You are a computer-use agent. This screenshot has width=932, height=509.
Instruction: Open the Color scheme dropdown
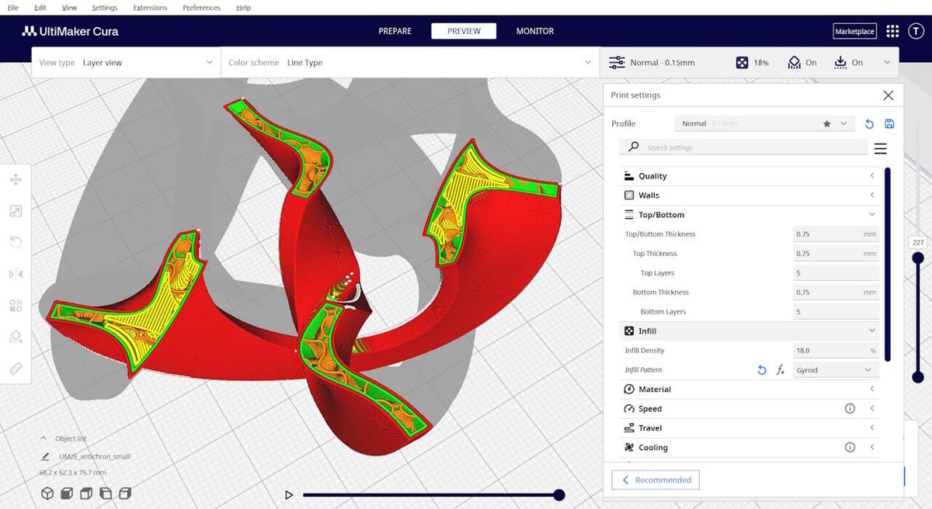click(409, 62)
